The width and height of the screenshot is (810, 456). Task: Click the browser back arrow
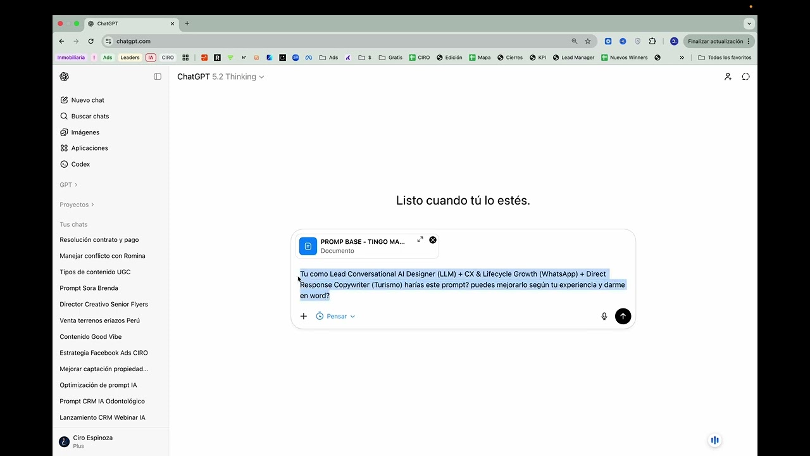coord(61,41)
